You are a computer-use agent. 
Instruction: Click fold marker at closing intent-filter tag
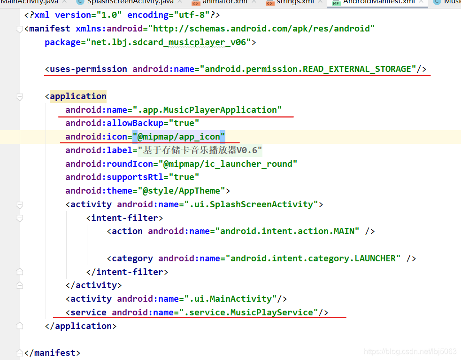tap(20, 272)
